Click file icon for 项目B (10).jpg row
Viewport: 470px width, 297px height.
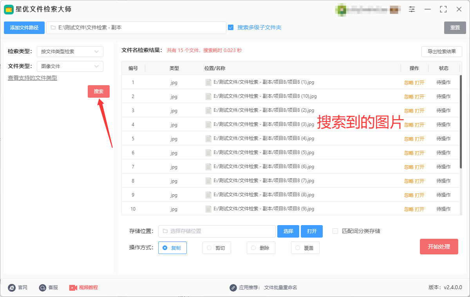(x=208, y=97)
